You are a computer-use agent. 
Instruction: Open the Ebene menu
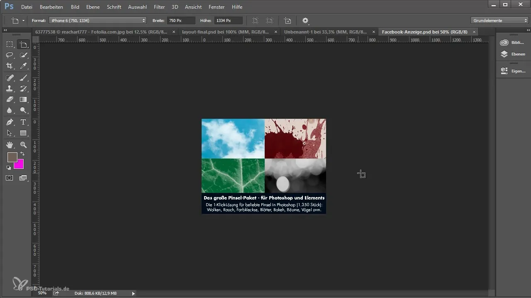point(93,7)
